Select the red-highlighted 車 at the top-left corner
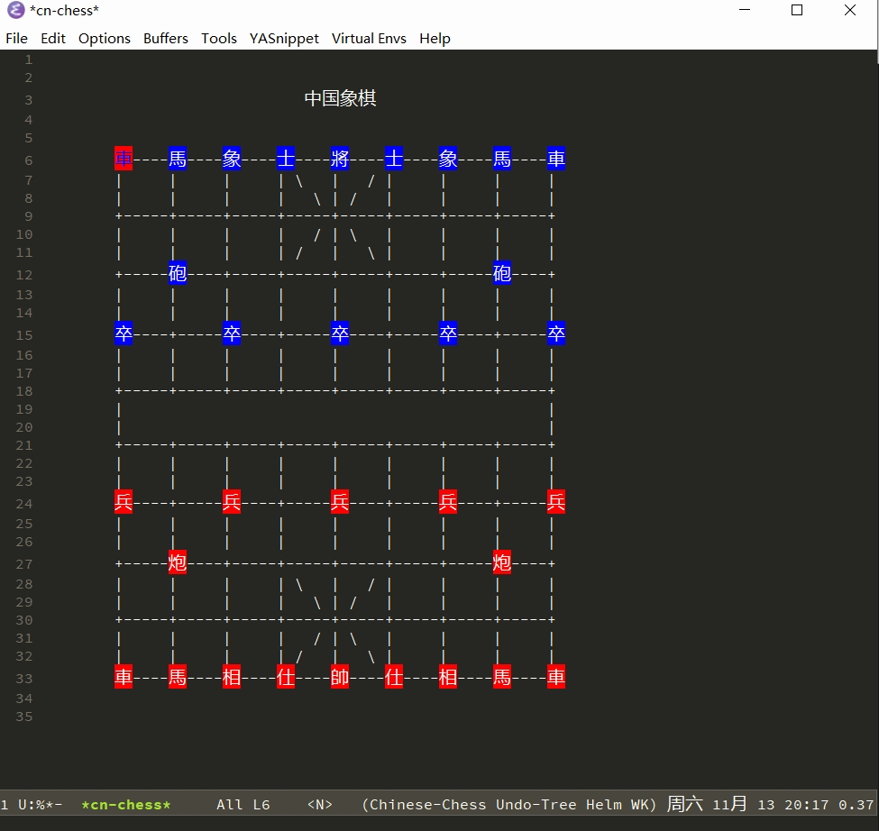Viewport: 879px width, 831px height. [124, 159]
